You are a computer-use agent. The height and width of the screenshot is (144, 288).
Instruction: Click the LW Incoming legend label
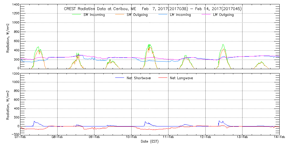point(180,15)
